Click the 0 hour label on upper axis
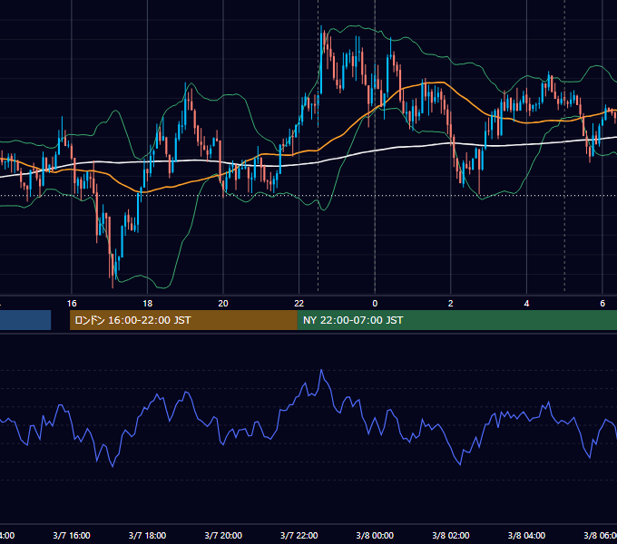 pos(375,304)
